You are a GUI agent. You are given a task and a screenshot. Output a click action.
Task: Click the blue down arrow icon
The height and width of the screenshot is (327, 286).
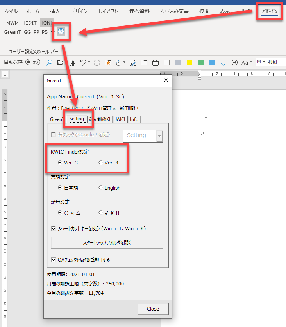click(x=223, y=62)
